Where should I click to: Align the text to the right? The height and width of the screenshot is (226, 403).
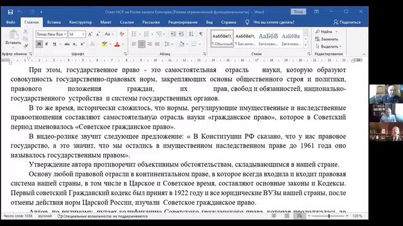[149, 44]
